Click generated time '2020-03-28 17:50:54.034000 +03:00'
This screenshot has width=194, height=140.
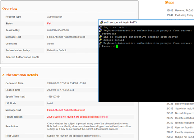(x=66, y=83)
